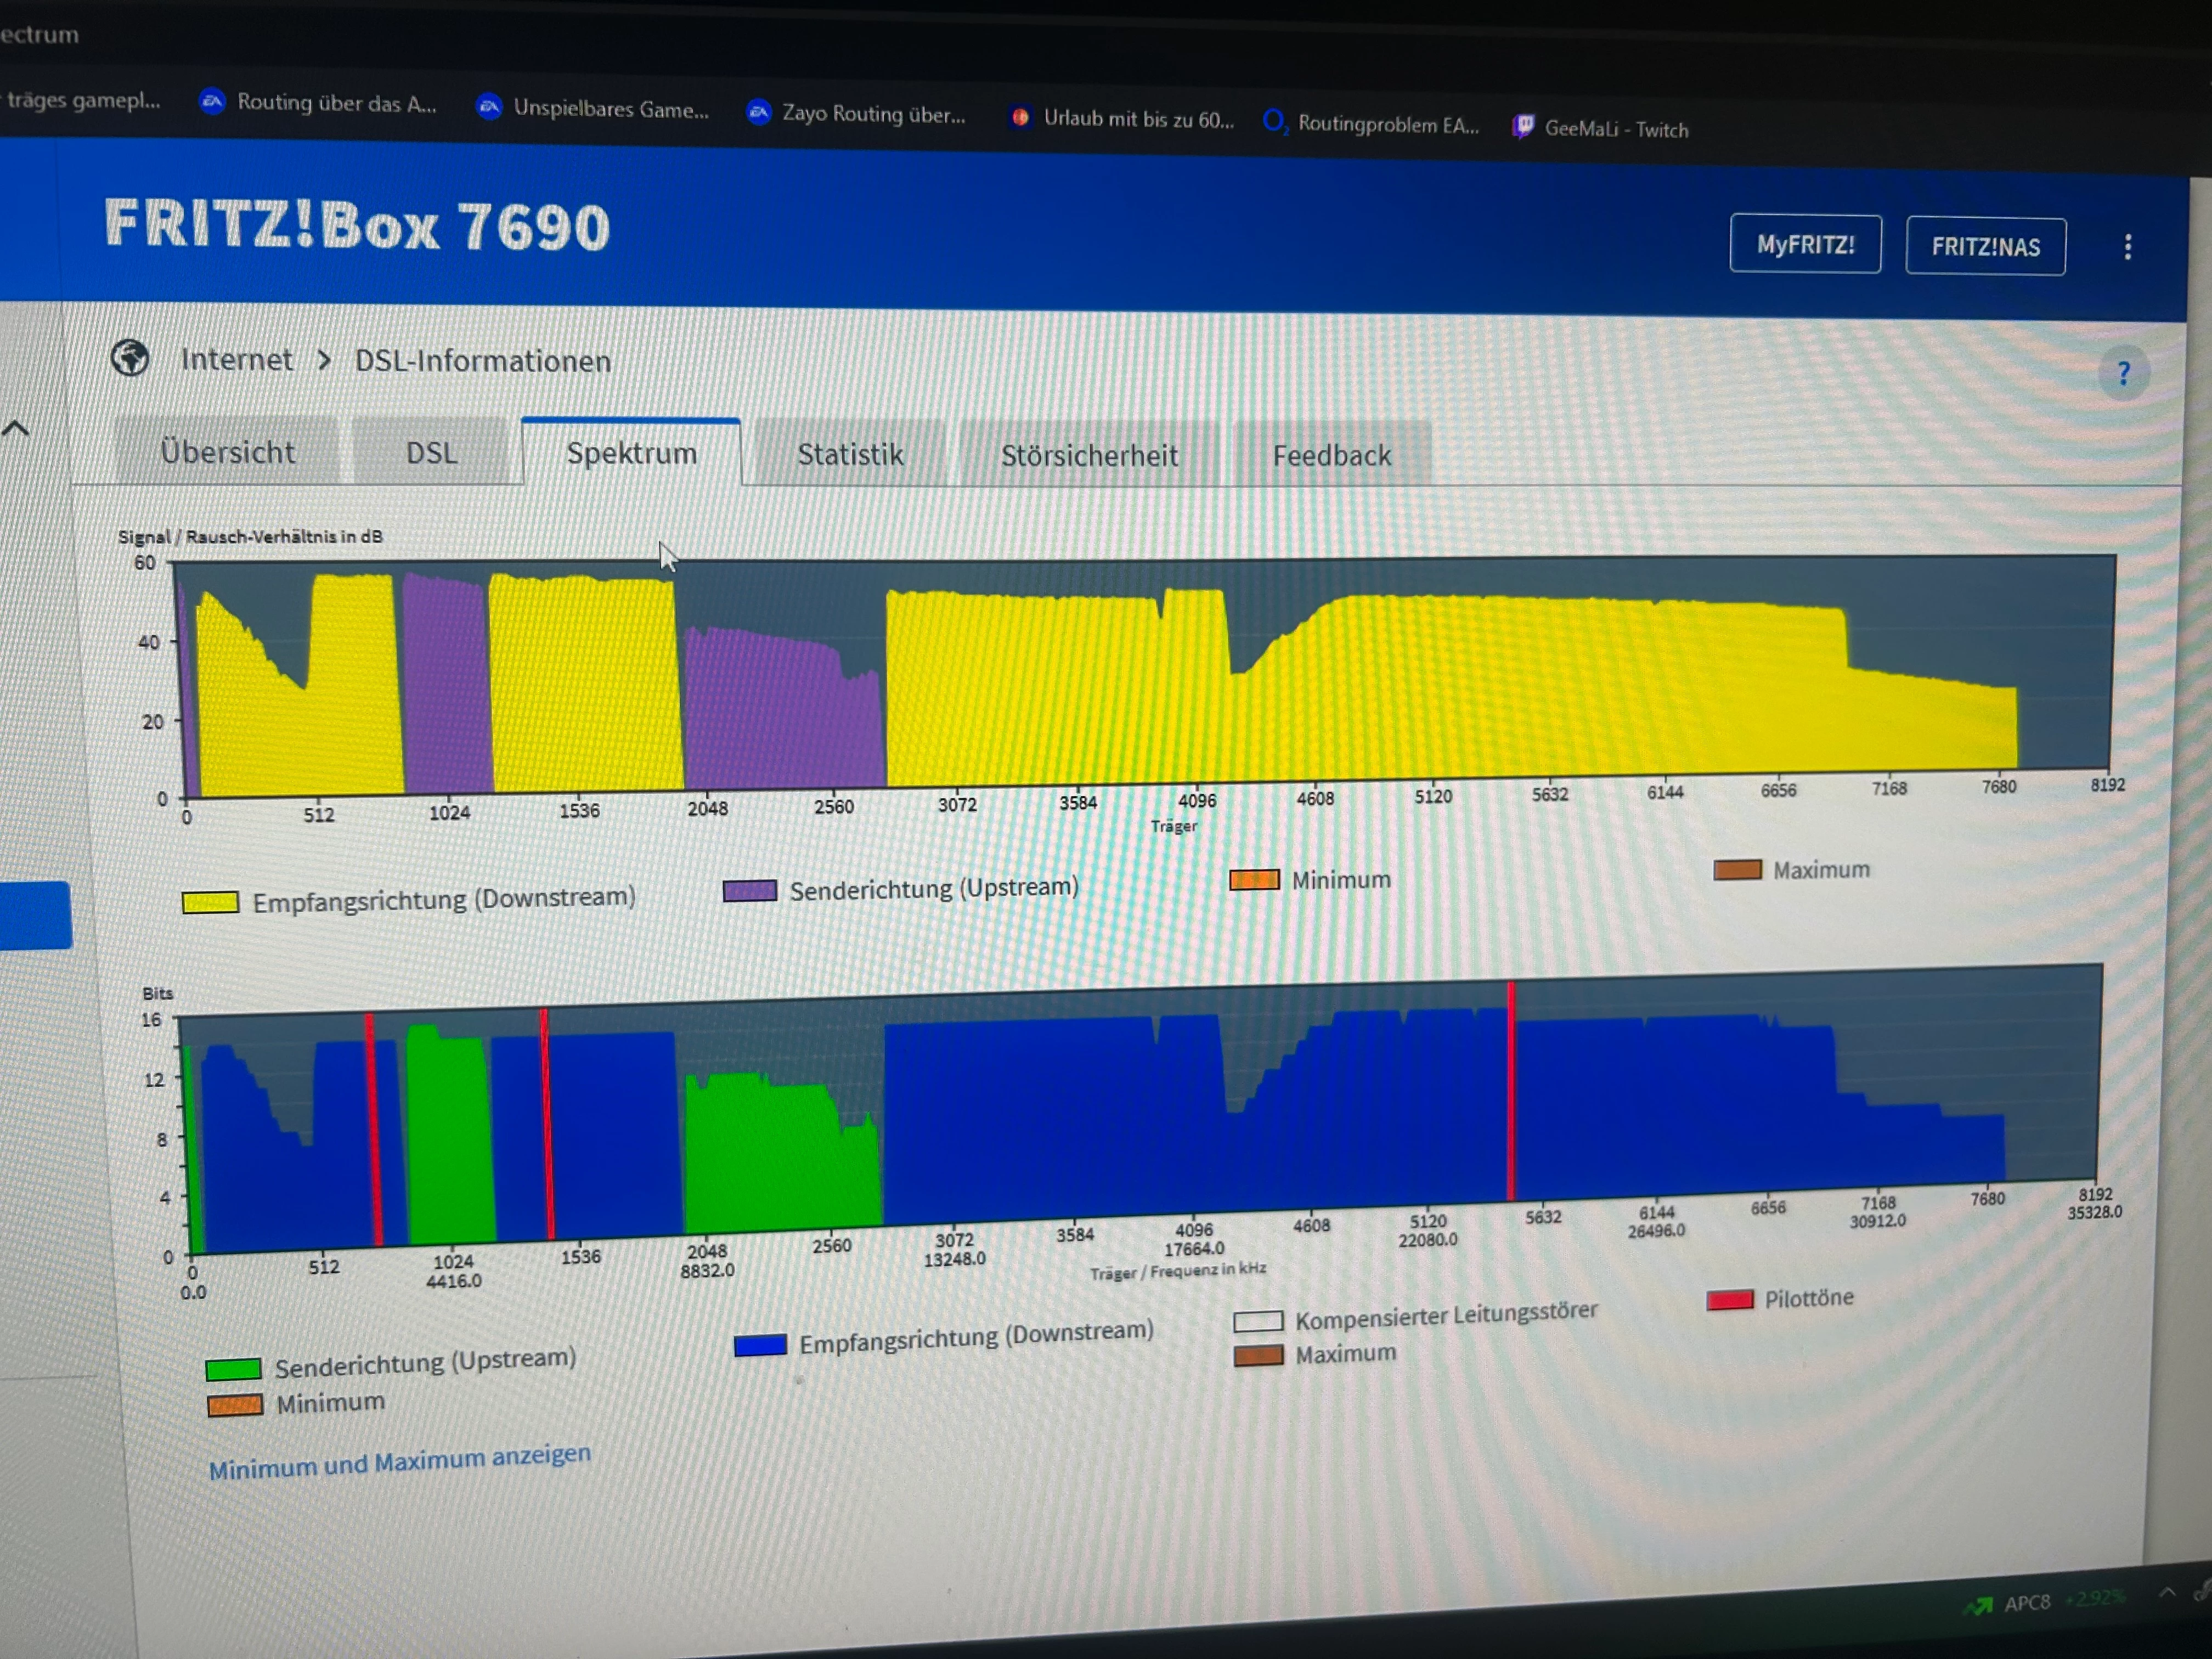This screenshot has height=1659, width=2212.
Task: Click the DSL-Informationen breadcrumb
Action: coord(483,361)
